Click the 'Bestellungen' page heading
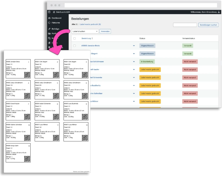This screenshot has height=178, width=222. [80, 19]
